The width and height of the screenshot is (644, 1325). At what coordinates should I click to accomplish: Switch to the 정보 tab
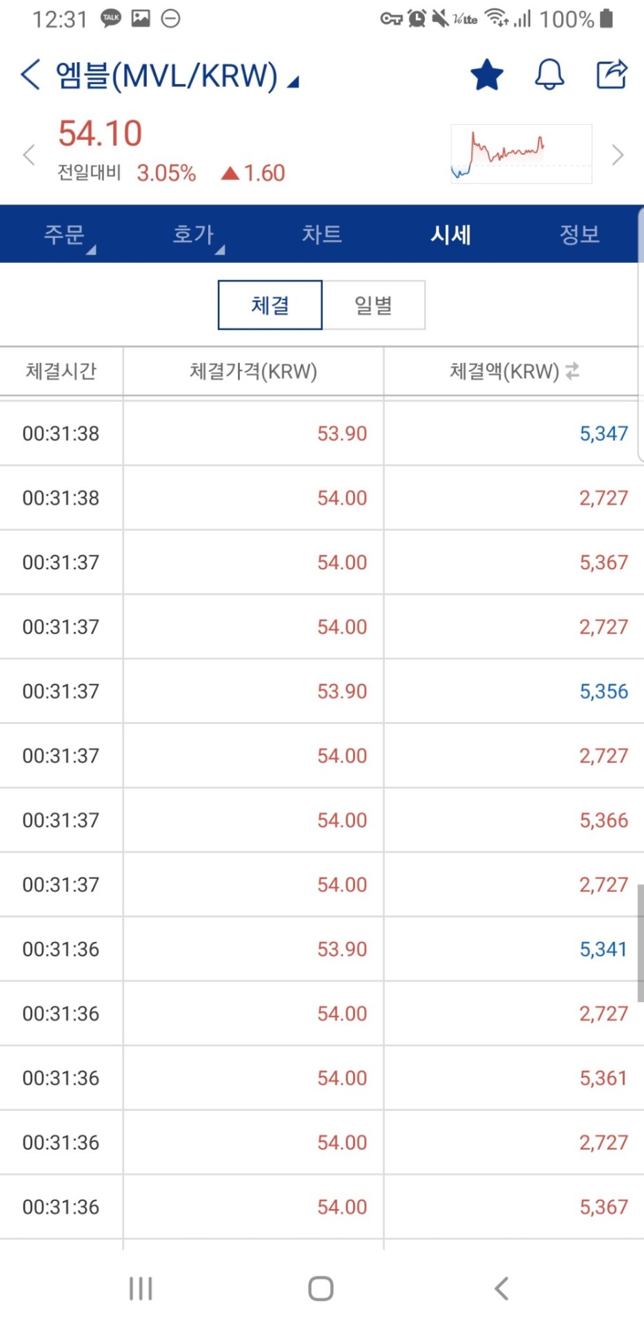579,234
